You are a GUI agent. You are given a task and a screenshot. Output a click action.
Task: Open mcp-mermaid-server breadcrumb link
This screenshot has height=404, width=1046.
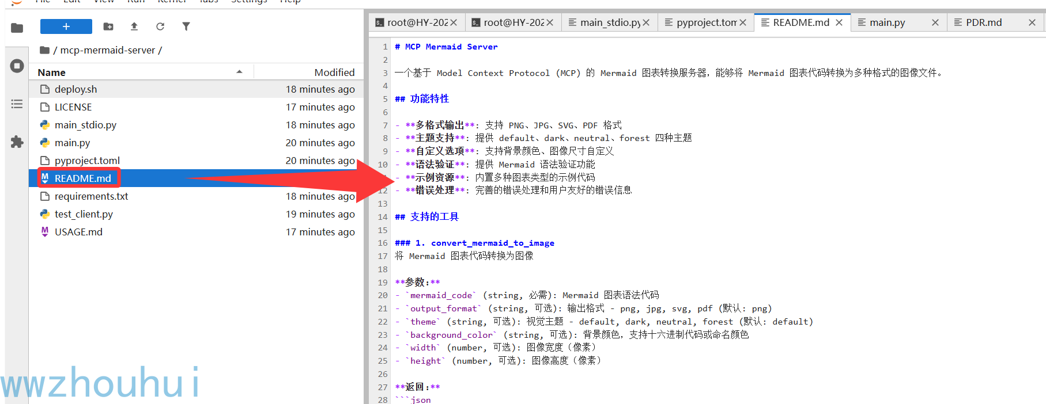(x=108, y=50)
